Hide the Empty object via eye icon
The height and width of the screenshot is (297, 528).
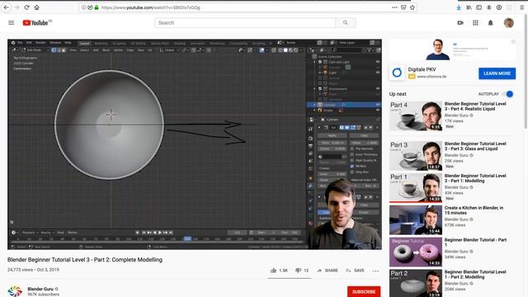[378, 110]
